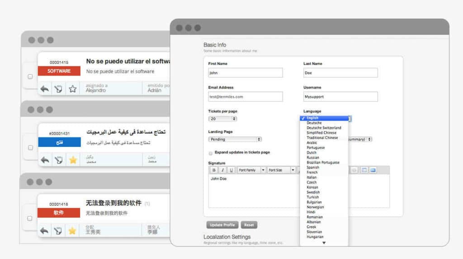Select Spanish language

coord(324,167)
